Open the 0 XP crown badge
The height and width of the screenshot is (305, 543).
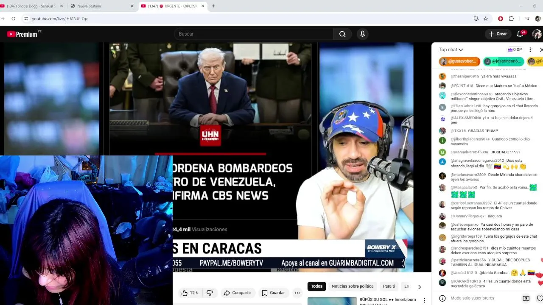(x=515, y=50)
